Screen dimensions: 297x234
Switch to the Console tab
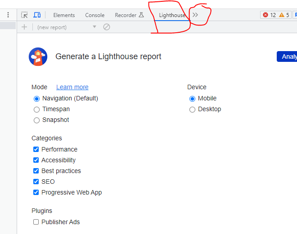click(x=95, y=15)
